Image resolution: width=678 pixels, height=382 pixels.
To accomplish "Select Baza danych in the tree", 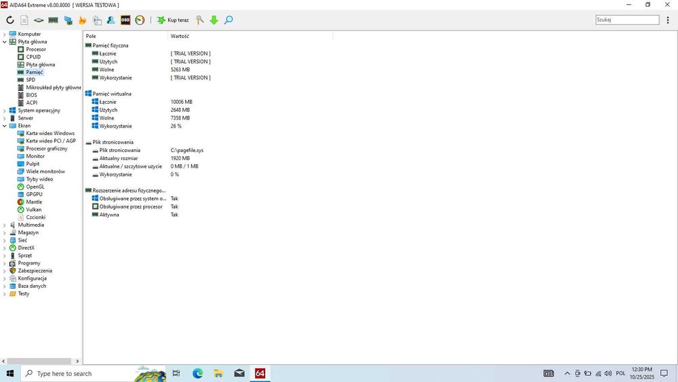I will point(32,286).
